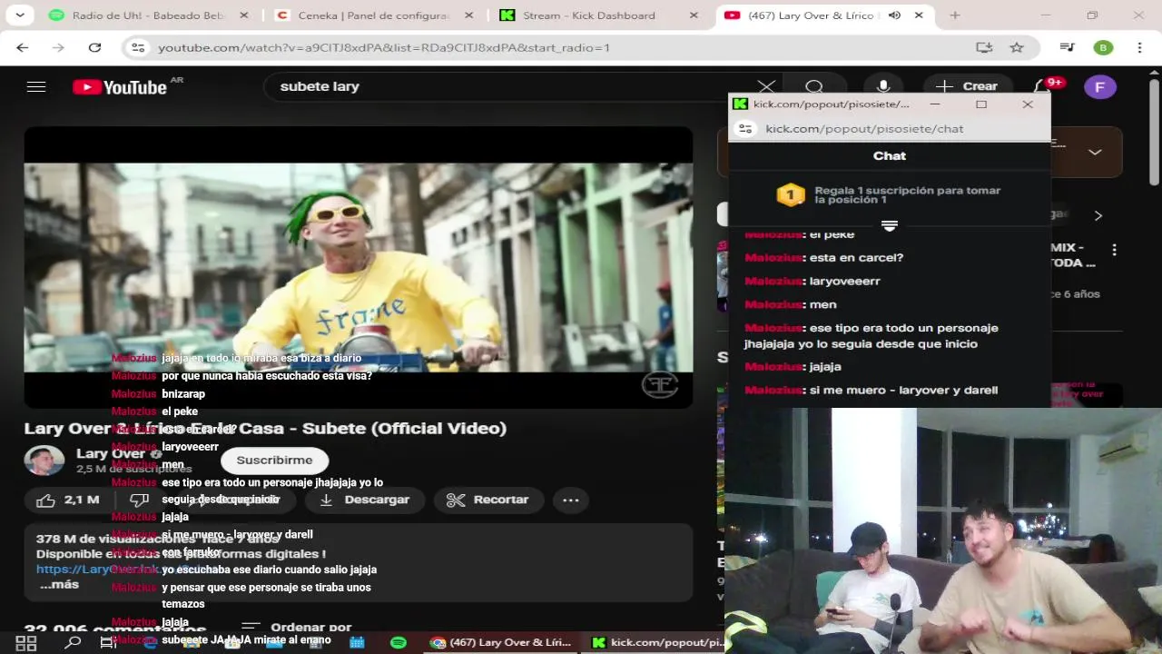Clear the YouTube search text with the X
This screenshot has height=654, width=1162.
[x=766, y=87]
